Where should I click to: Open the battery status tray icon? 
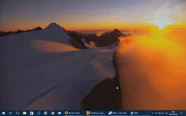point(156,113)
